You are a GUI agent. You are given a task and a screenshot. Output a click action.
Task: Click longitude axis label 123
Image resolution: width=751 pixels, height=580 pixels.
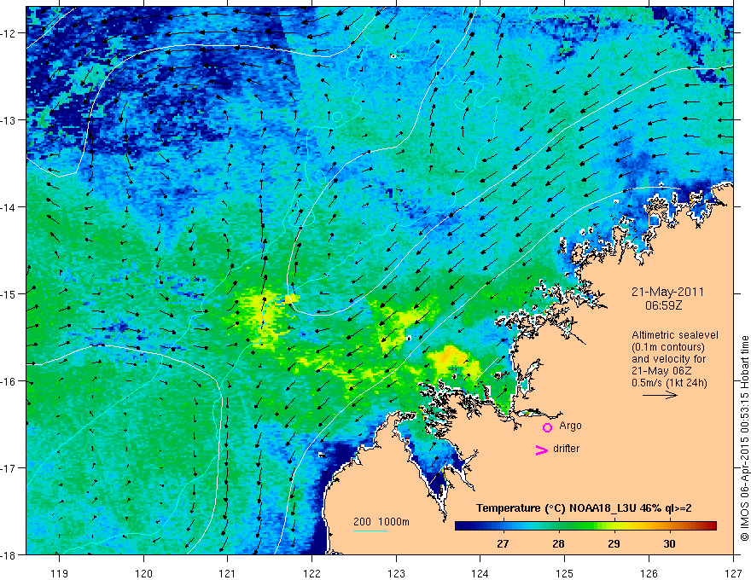(x=396, y=573)
